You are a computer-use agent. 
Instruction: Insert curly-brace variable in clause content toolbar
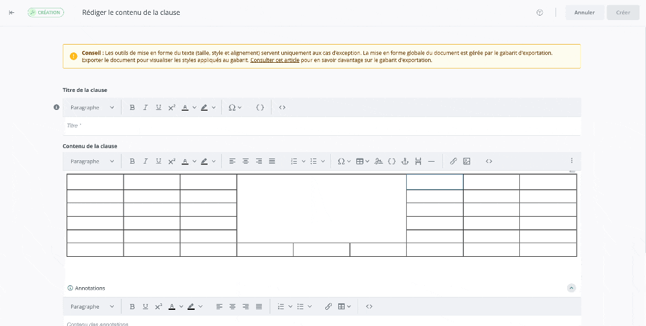392,161
